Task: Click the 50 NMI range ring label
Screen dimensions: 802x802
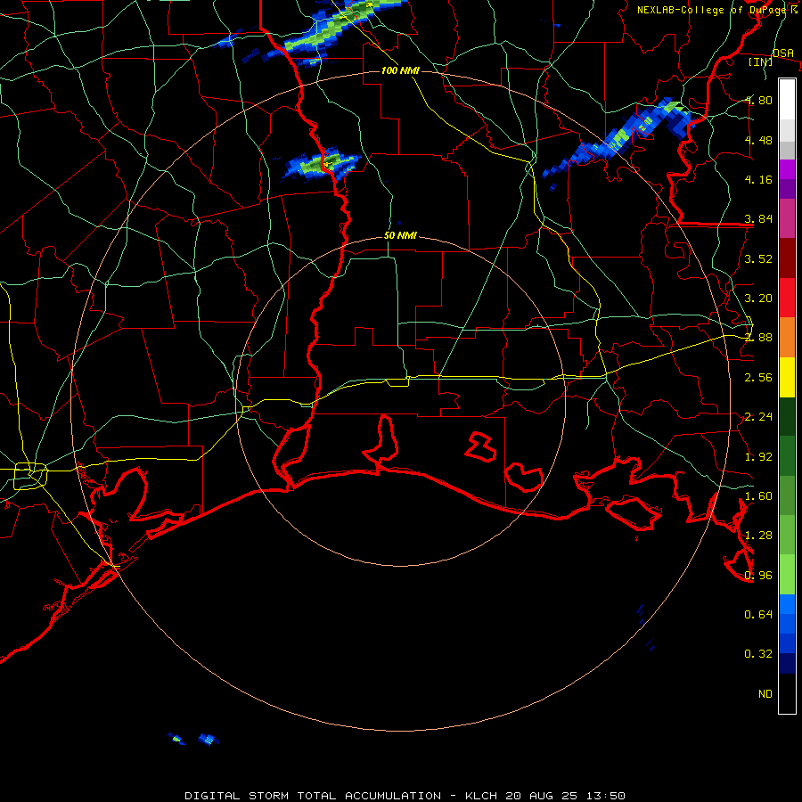Action: tap(400, 236)
